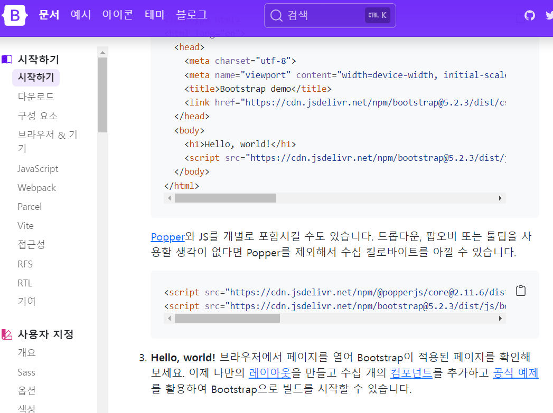Image resolution: width=553 pixels, height=413 pixels.
Task: Open the GitHub icon link
Action: (x=529, y=15)
